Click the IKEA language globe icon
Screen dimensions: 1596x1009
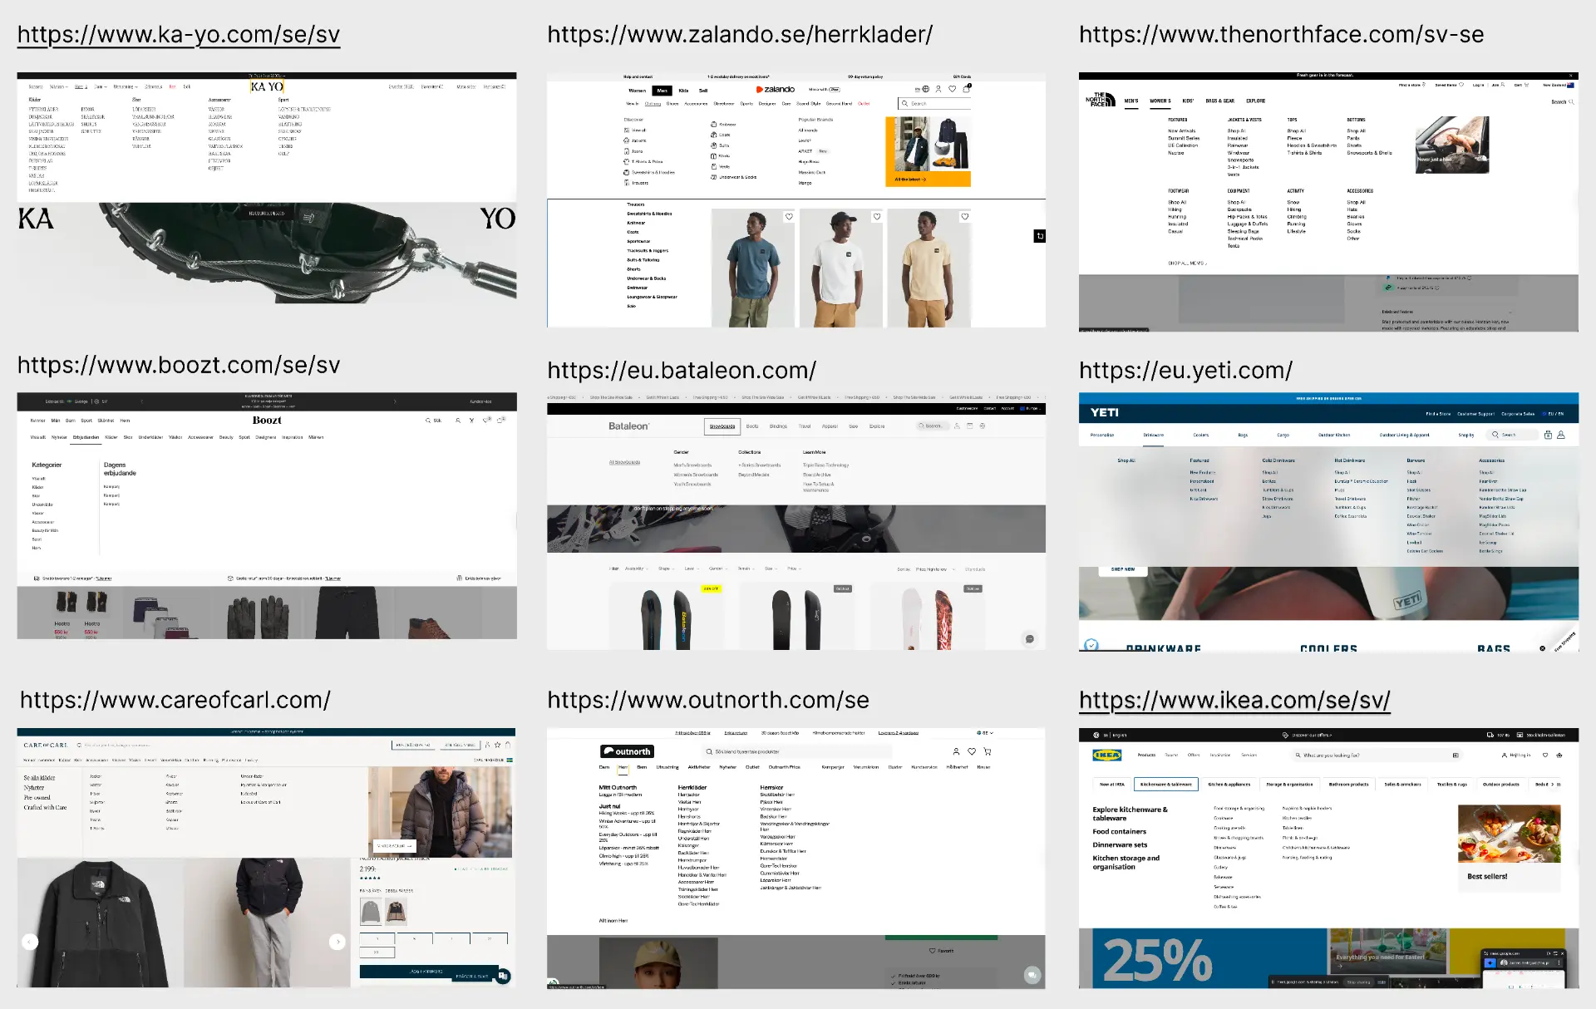click(x=1096, y=735)
